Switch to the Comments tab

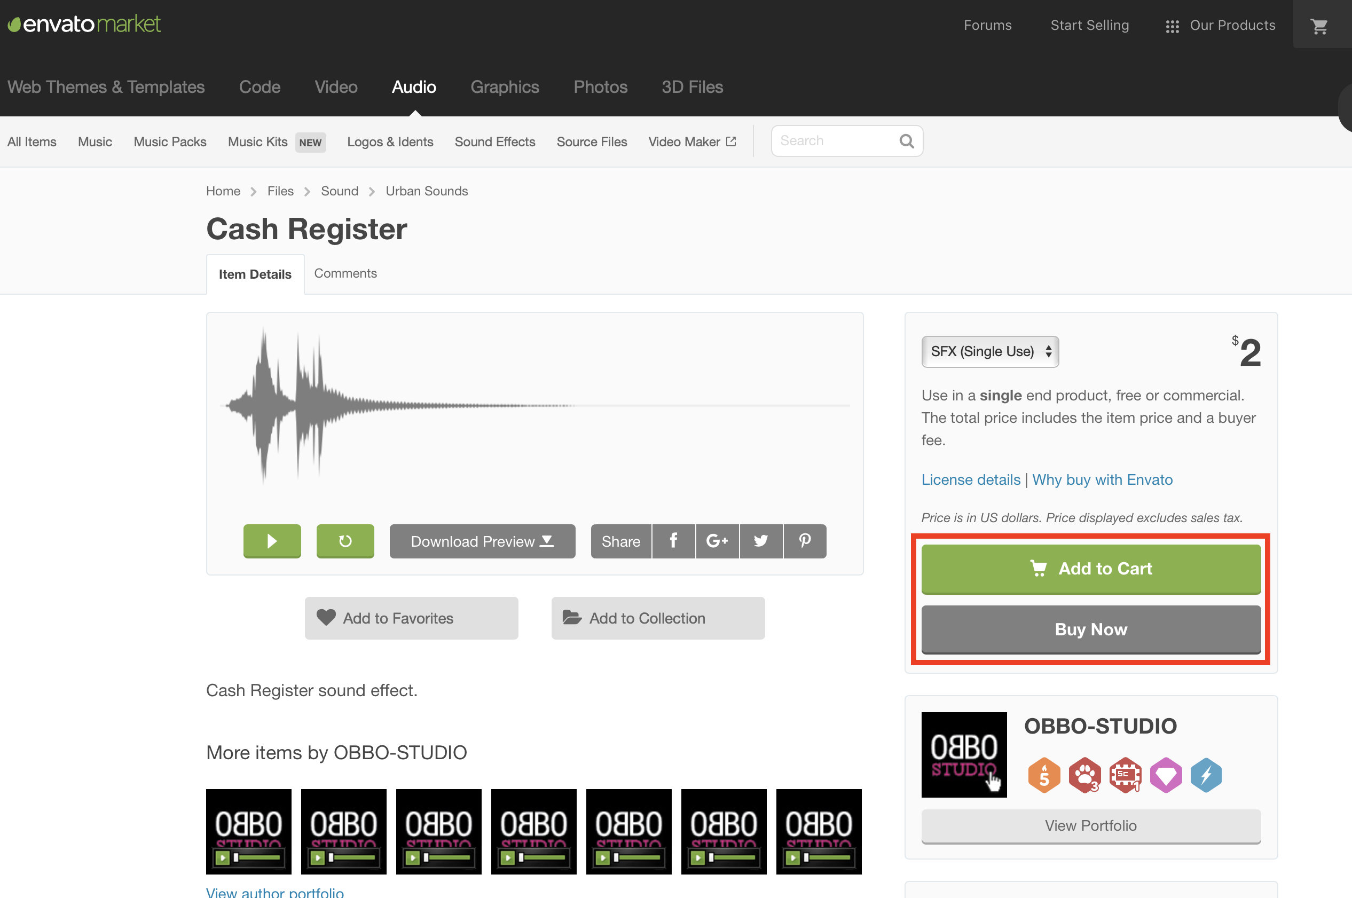click(x=345, y=273)
